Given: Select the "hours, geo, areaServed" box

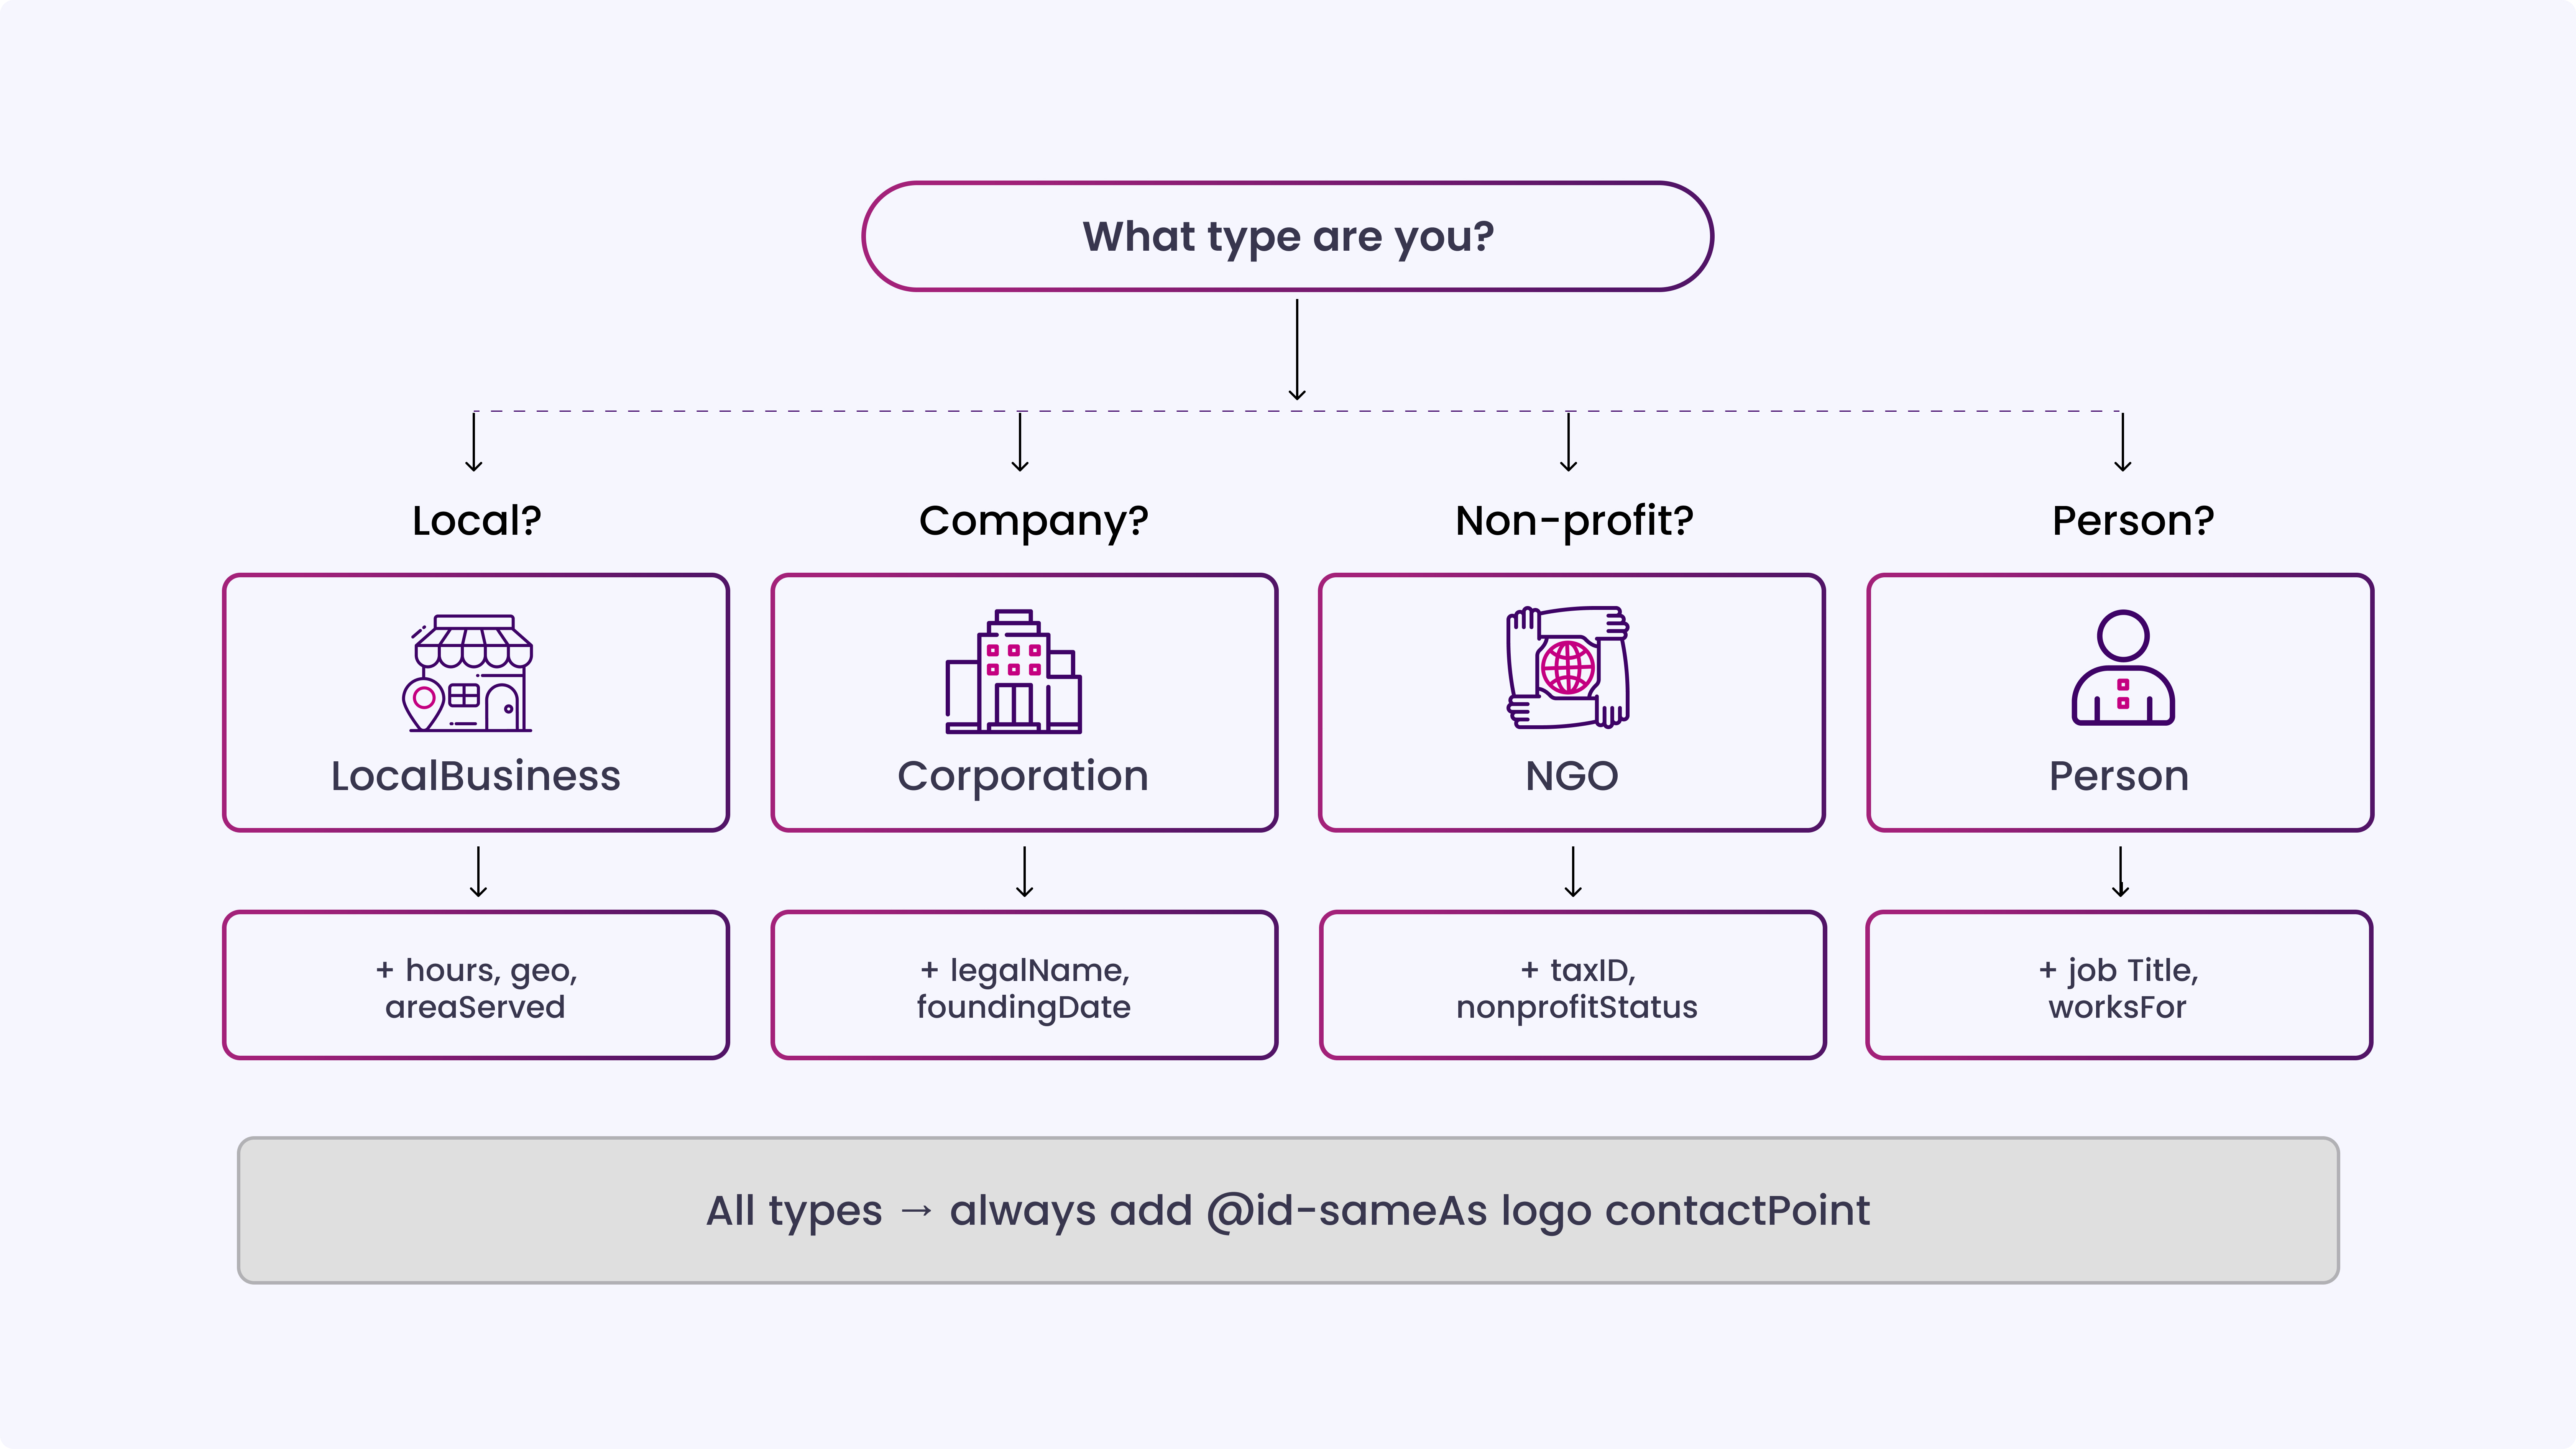Looking at the screenshot, I should click(476, 986).
